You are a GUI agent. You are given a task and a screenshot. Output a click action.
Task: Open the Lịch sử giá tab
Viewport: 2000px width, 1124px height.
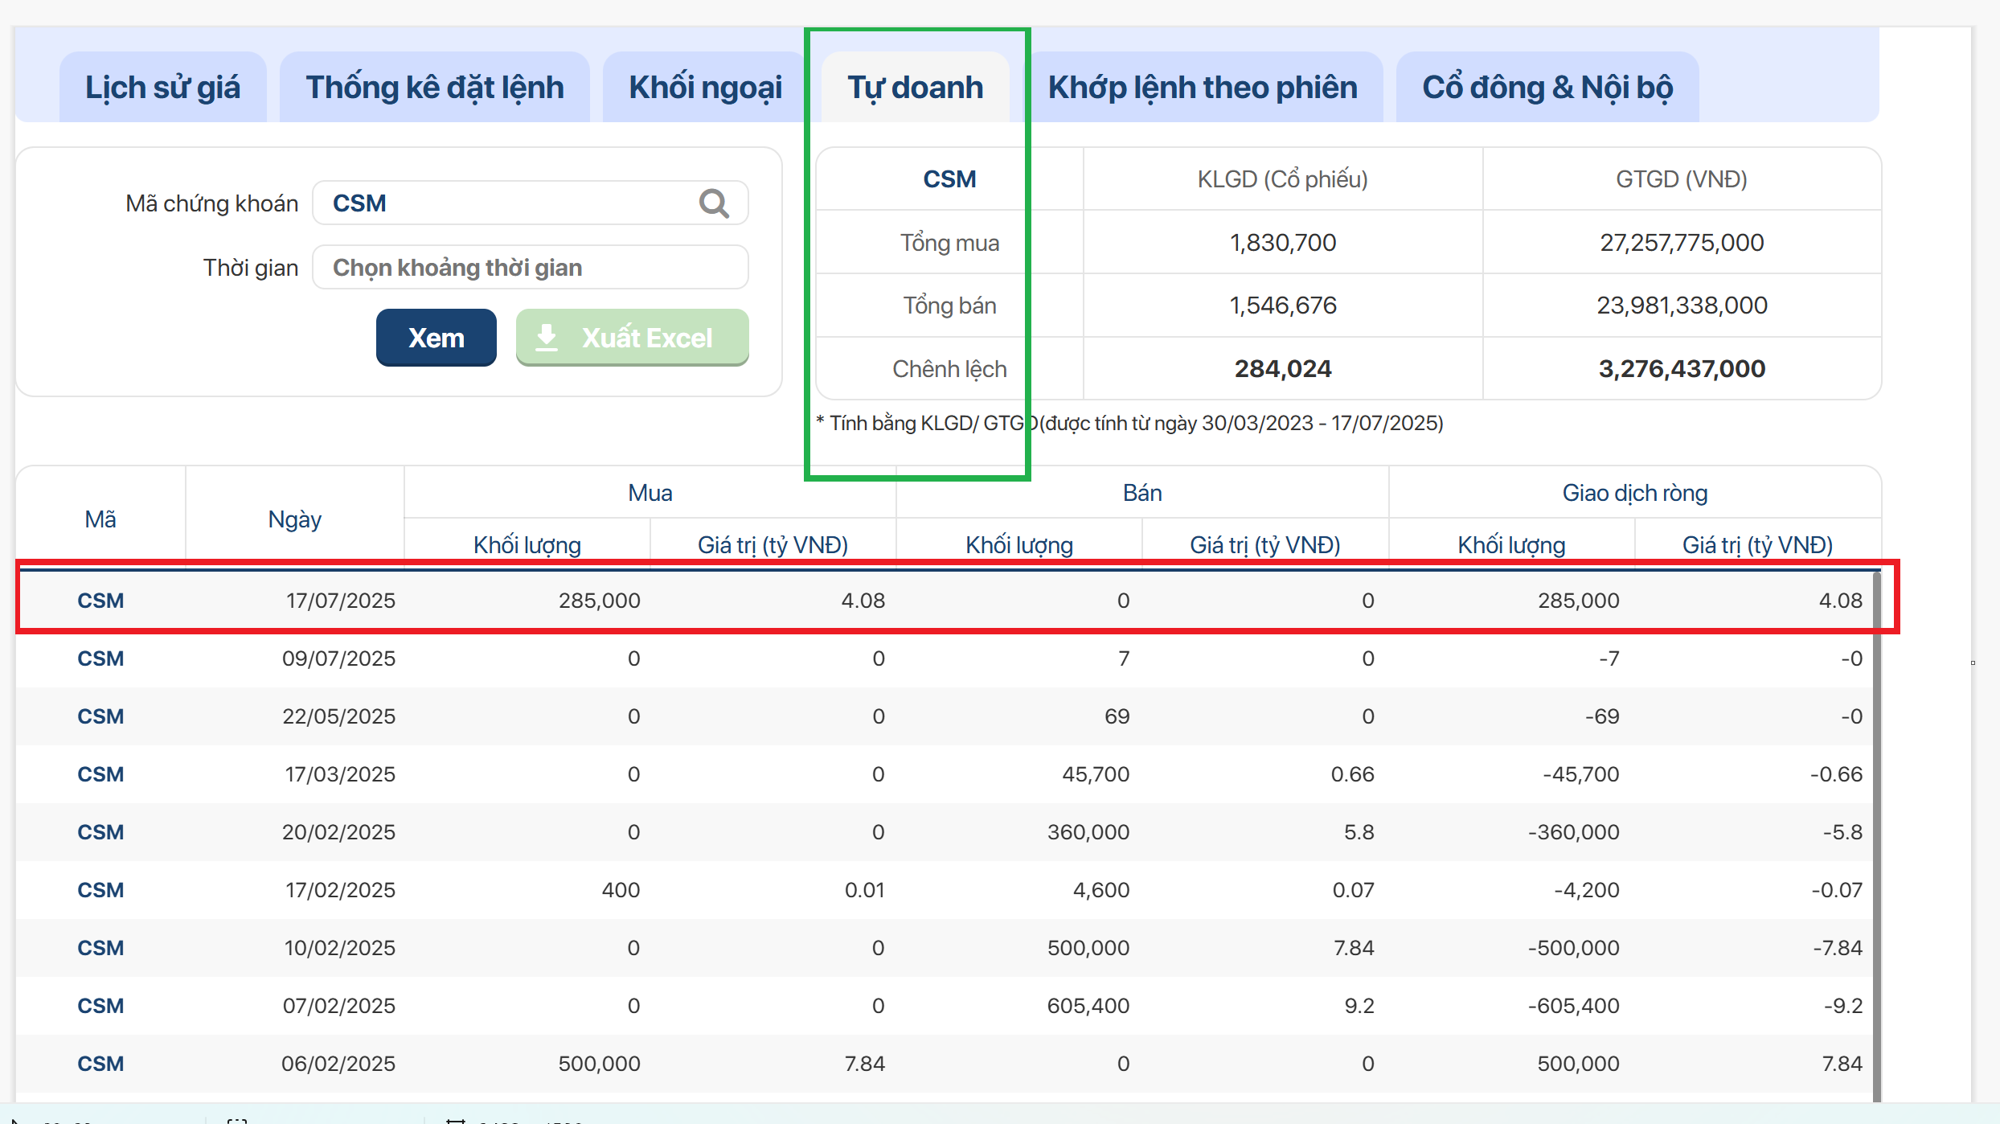point(162,88)
